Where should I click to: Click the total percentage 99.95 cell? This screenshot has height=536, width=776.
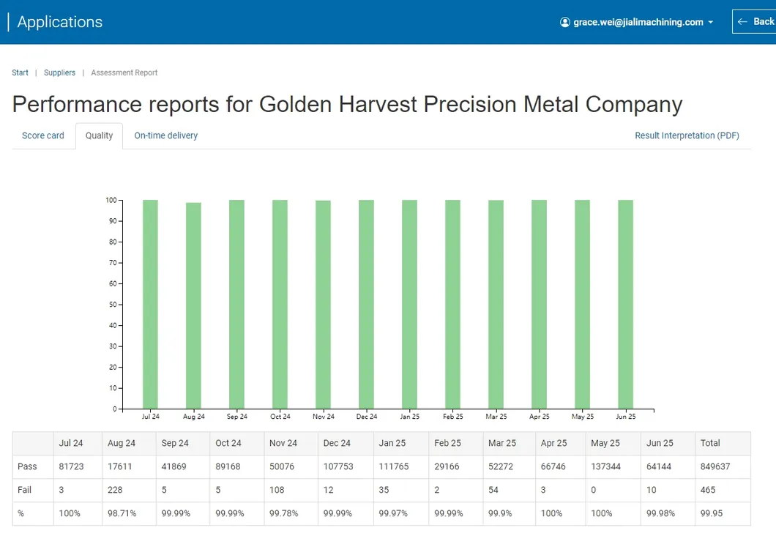(711, 513)
